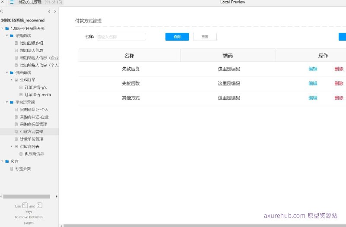Open the 增加四级乡镇 page
Viewport: 346px width, 227px height.
coord(32,43)
